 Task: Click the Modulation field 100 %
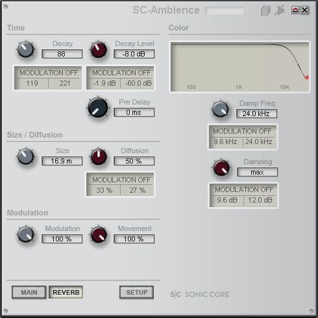(x=62, y=239)
